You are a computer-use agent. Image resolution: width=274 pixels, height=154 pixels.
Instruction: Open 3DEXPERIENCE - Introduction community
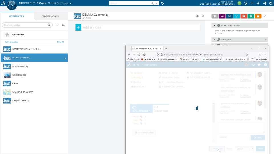click(x=34, y=49)
